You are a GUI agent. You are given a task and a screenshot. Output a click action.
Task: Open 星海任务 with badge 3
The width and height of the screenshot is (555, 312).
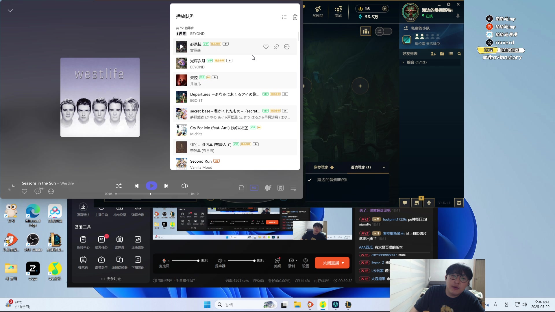(101, 243)
